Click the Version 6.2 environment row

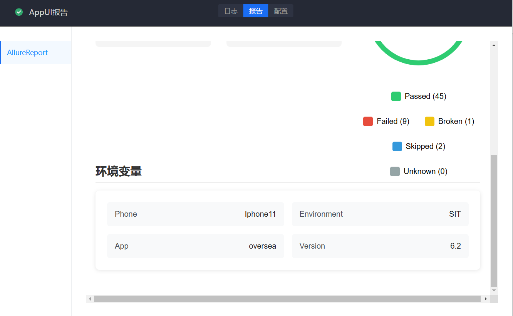pyautogui.click(x=380, y=246)
